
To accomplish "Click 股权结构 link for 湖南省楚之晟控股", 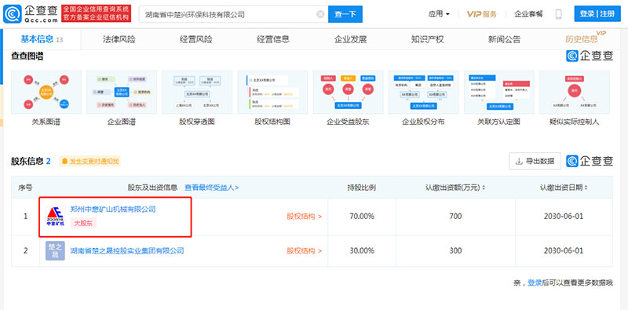I will pos(304,251).
